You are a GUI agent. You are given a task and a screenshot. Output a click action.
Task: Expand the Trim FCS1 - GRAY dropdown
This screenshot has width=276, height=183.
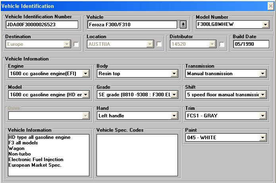(262, 116)
